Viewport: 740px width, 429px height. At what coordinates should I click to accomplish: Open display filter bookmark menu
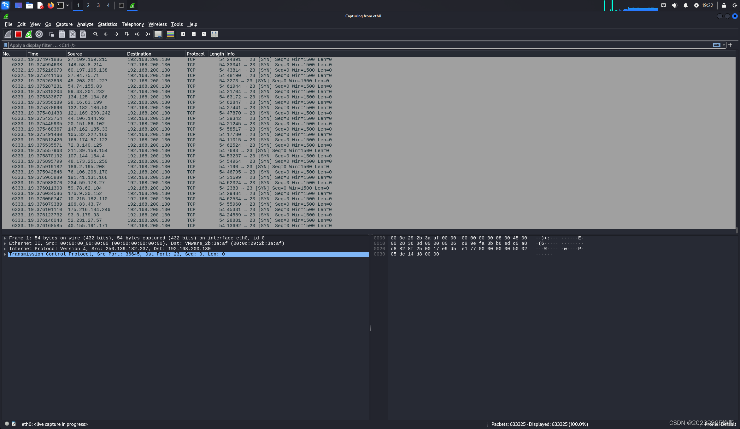(x=6, y=45)
